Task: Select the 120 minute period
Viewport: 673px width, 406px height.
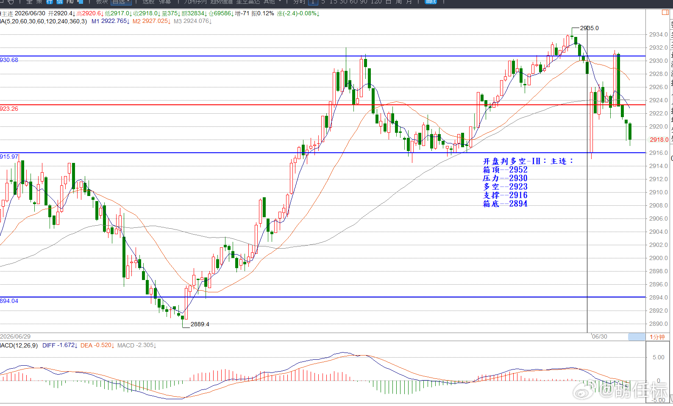Action: point(376,2)
